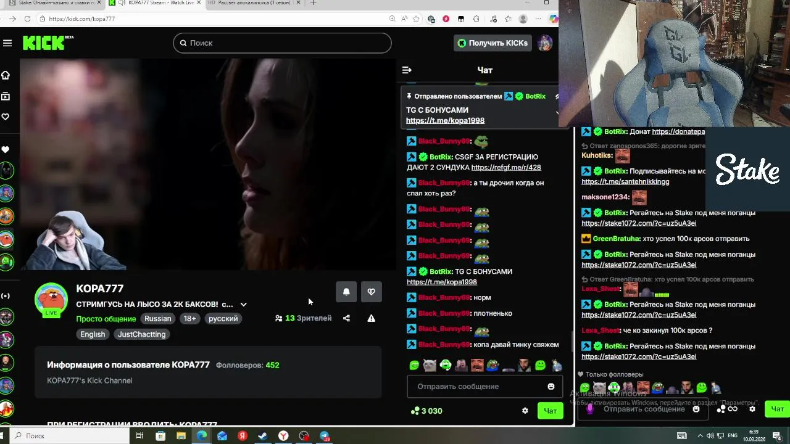Open volume control in system tray
This screenshot has width=790, height=444.
point(711,436)
